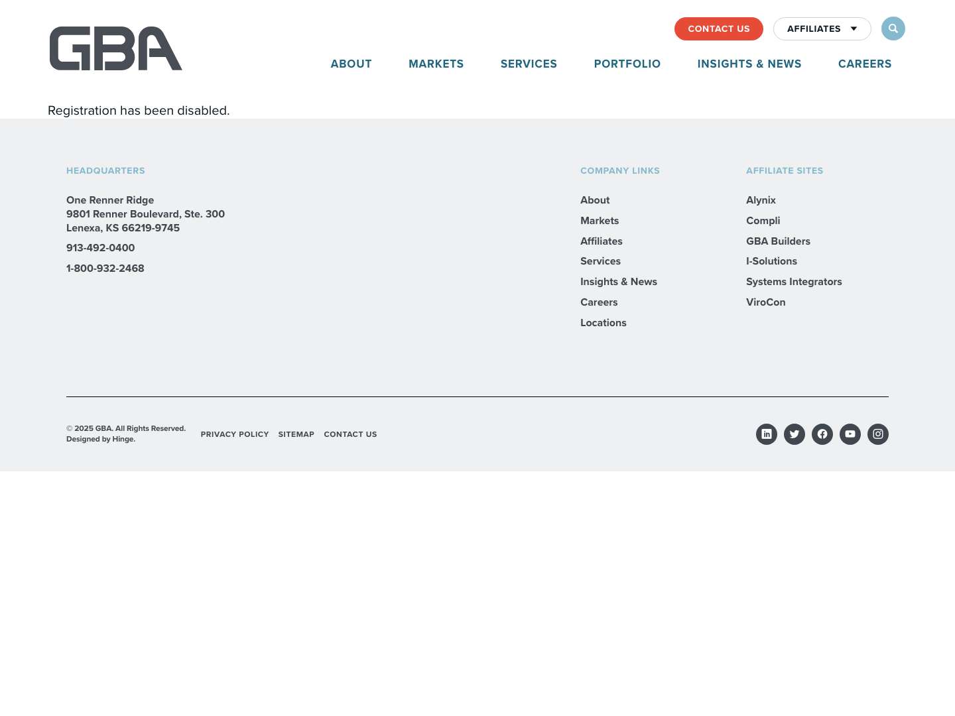Expand the AFFILIATES dropdown
Viewport: 955px width, 716px height.
[x=814, y=29]
